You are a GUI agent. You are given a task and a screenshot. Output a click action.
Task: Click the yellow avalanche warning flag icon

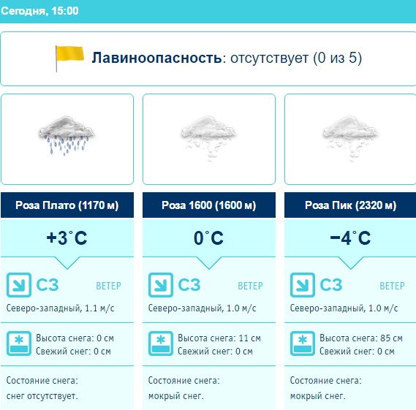coord(69,58)
